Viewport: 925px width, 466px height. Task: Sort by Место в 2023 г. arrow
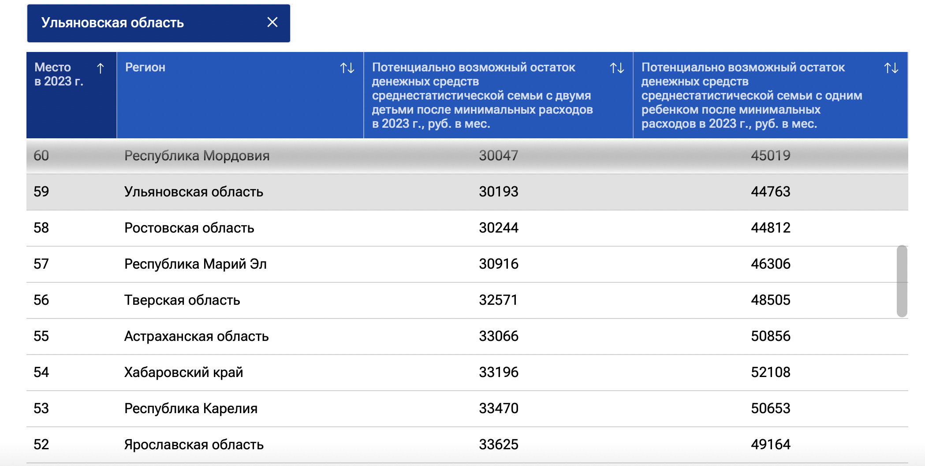click(x=100, y=68)
